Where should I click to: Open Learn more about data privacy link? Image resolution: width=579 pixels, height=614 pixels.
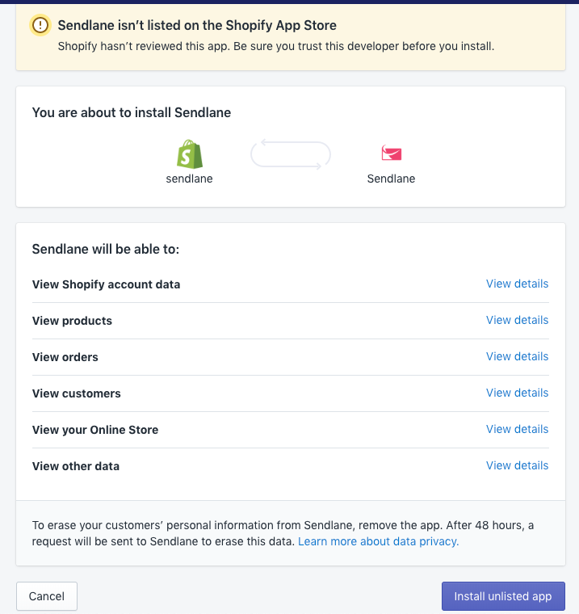(378, 541)
